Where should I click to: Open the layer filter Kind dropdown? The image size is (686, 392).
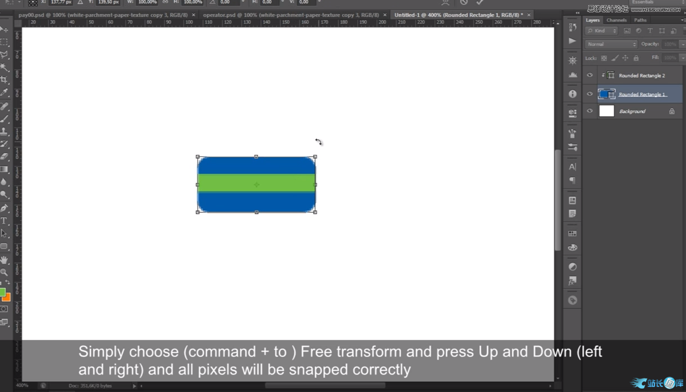coord(602,31)
